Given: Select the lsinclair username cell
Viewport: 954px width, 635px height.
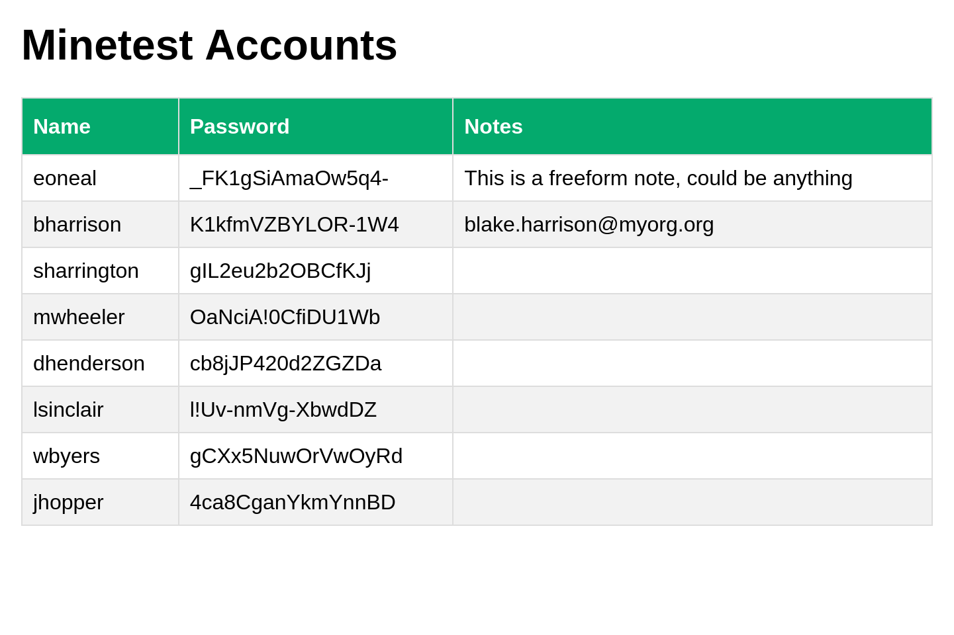Looking at the screenshot, I should [x=68, y=409].
